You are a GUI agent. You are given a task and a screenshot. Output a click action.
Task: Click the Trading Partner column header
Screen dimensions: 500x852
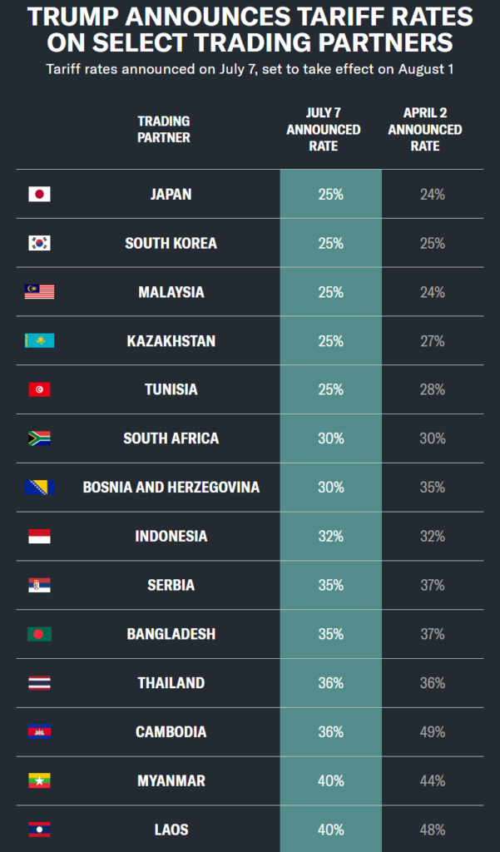(164, 129)
